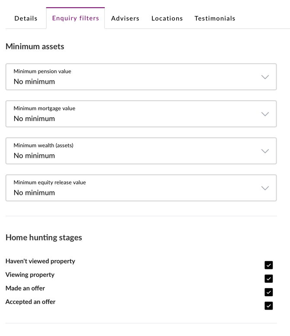Click the chevron arrow beside Minimum equity release value

point(265,188)
